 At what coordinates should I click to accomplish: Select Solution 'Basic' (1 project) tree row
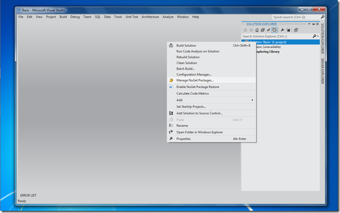280,42
